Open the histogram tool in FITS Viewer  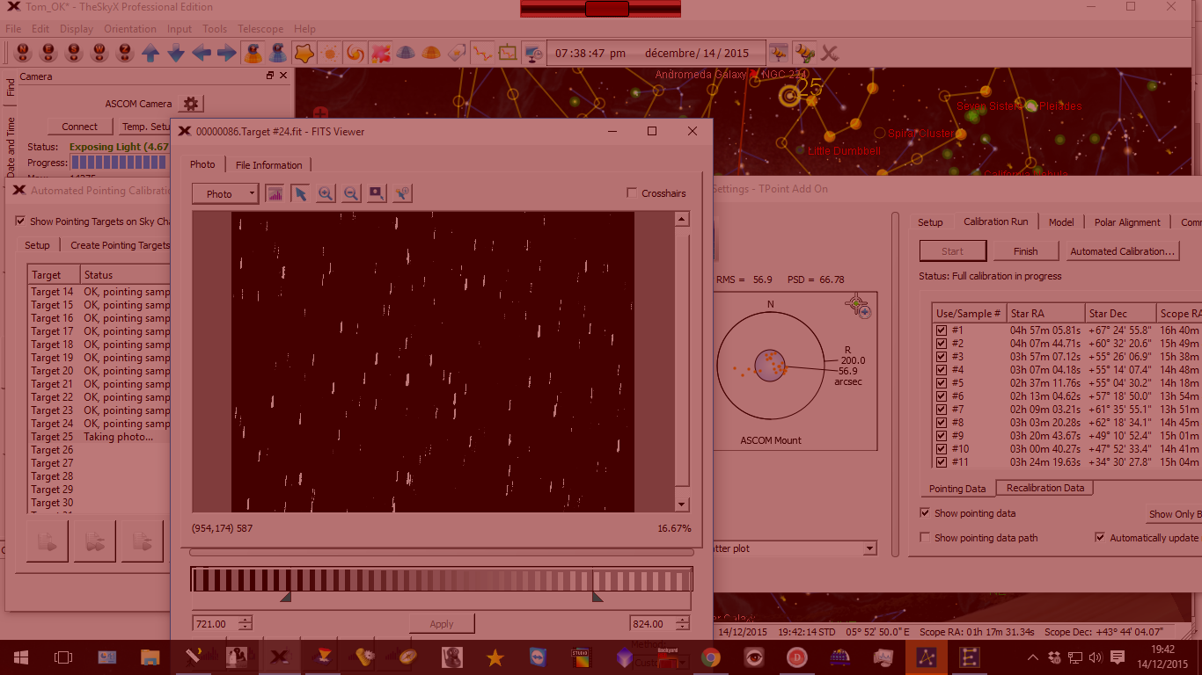275,193
